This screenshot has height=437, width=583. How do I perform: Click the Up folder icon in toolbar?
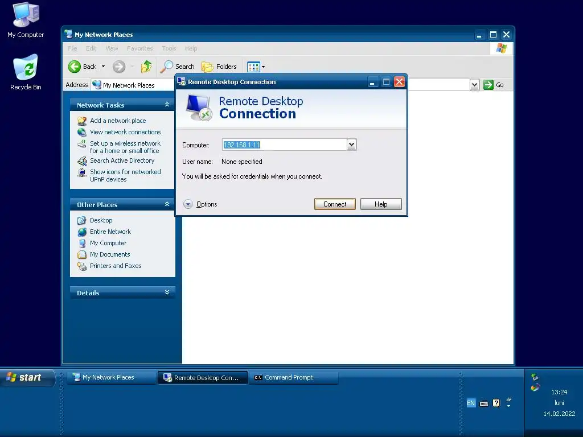tap(146, 67)
